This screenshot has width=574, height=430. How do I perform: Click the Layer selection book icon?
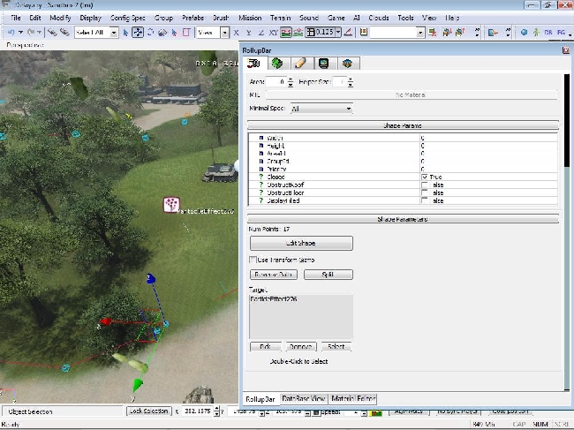[x=364, y=33]
